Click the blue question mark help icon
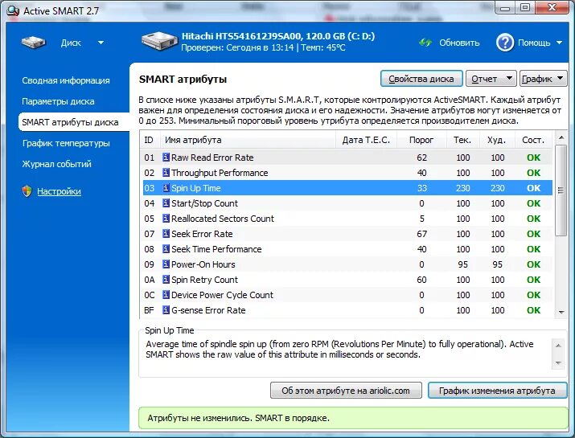This screenshot has width=575, height=438. (x=505, y=43)
